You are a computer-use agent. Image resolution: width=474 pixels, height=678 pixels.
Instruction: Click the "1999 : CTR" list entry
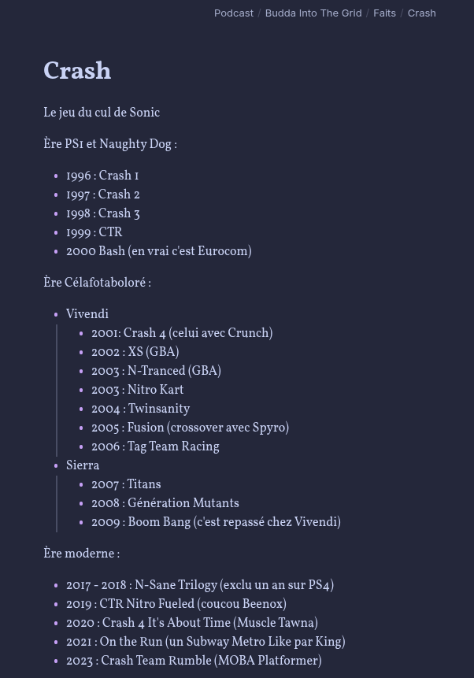click(94, 233)
